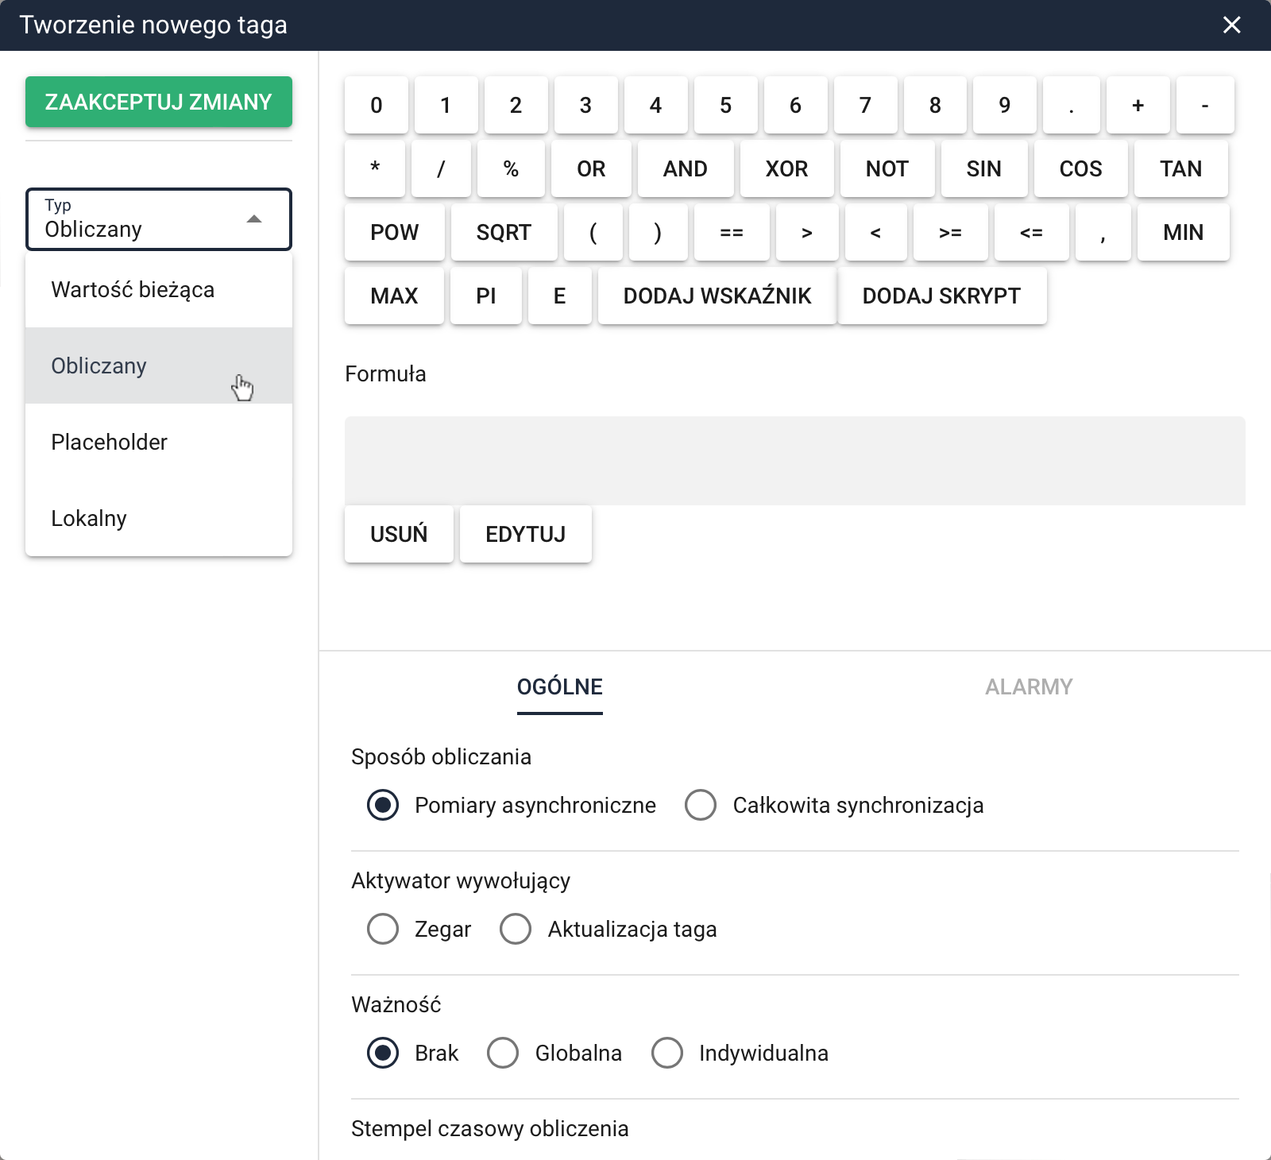Click USUŃ to delete formula
This screenshot has height=1160, width=1271.
coord(399,534)
